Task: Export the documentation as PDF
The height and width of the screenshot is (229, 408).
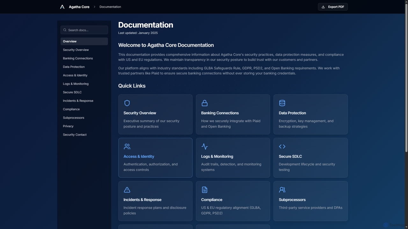Action: [333, 7]
